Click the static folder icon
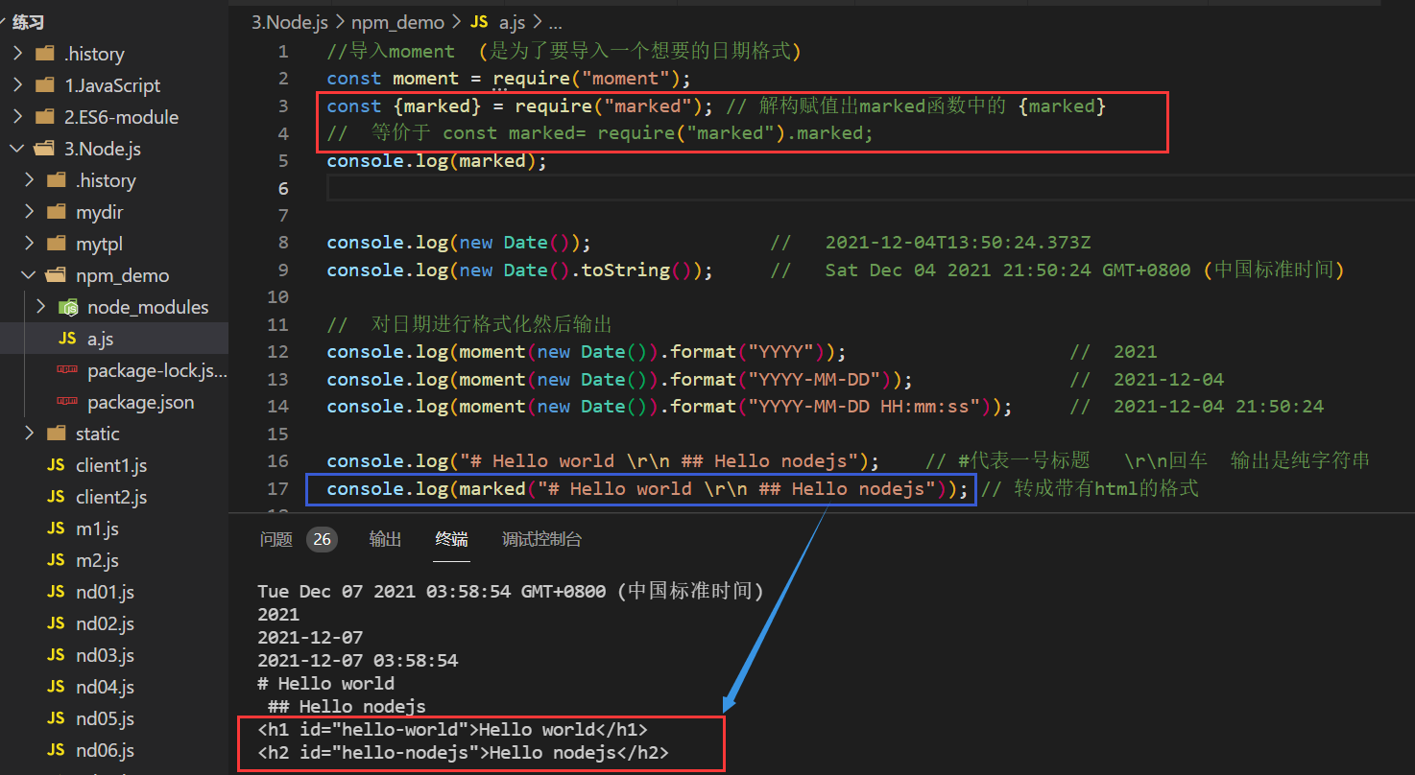The image size is (1415, 775). point(56,433)
